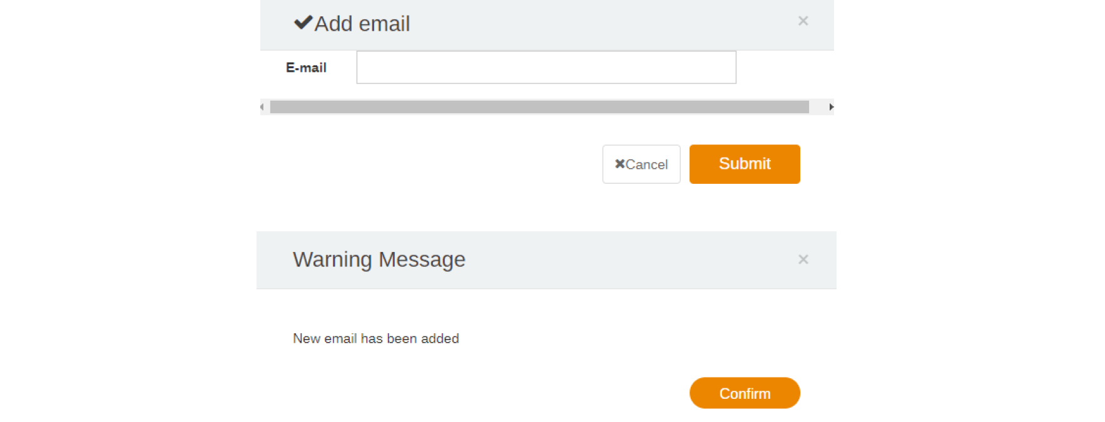Click the E-mail field label
Image resolution: width=1105 pixels, height=422 pixels.
[306, 68]
